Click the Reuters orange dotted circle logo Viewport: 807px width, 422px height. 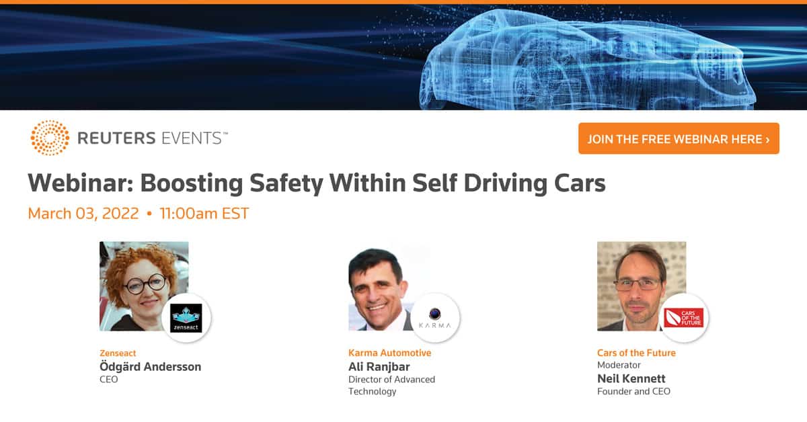pos(50,138)
